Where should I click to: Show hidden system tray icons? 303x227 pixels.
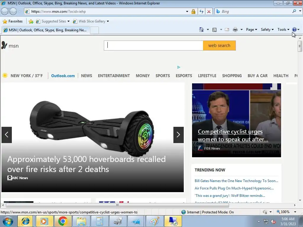tap(259, 222)
